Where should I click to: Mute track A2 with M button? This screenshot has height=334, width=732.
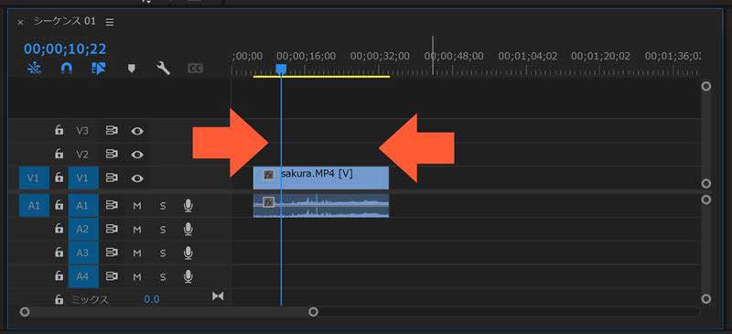(137, 230)
